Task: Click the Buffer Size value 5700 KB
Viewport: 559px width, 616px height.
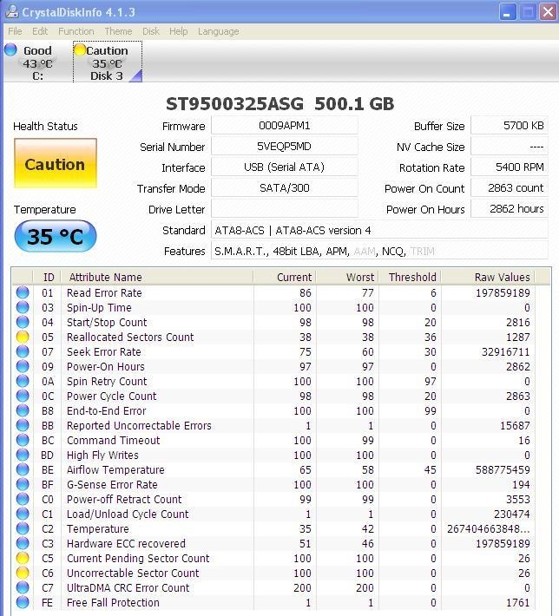Action: tap(509, 126)
